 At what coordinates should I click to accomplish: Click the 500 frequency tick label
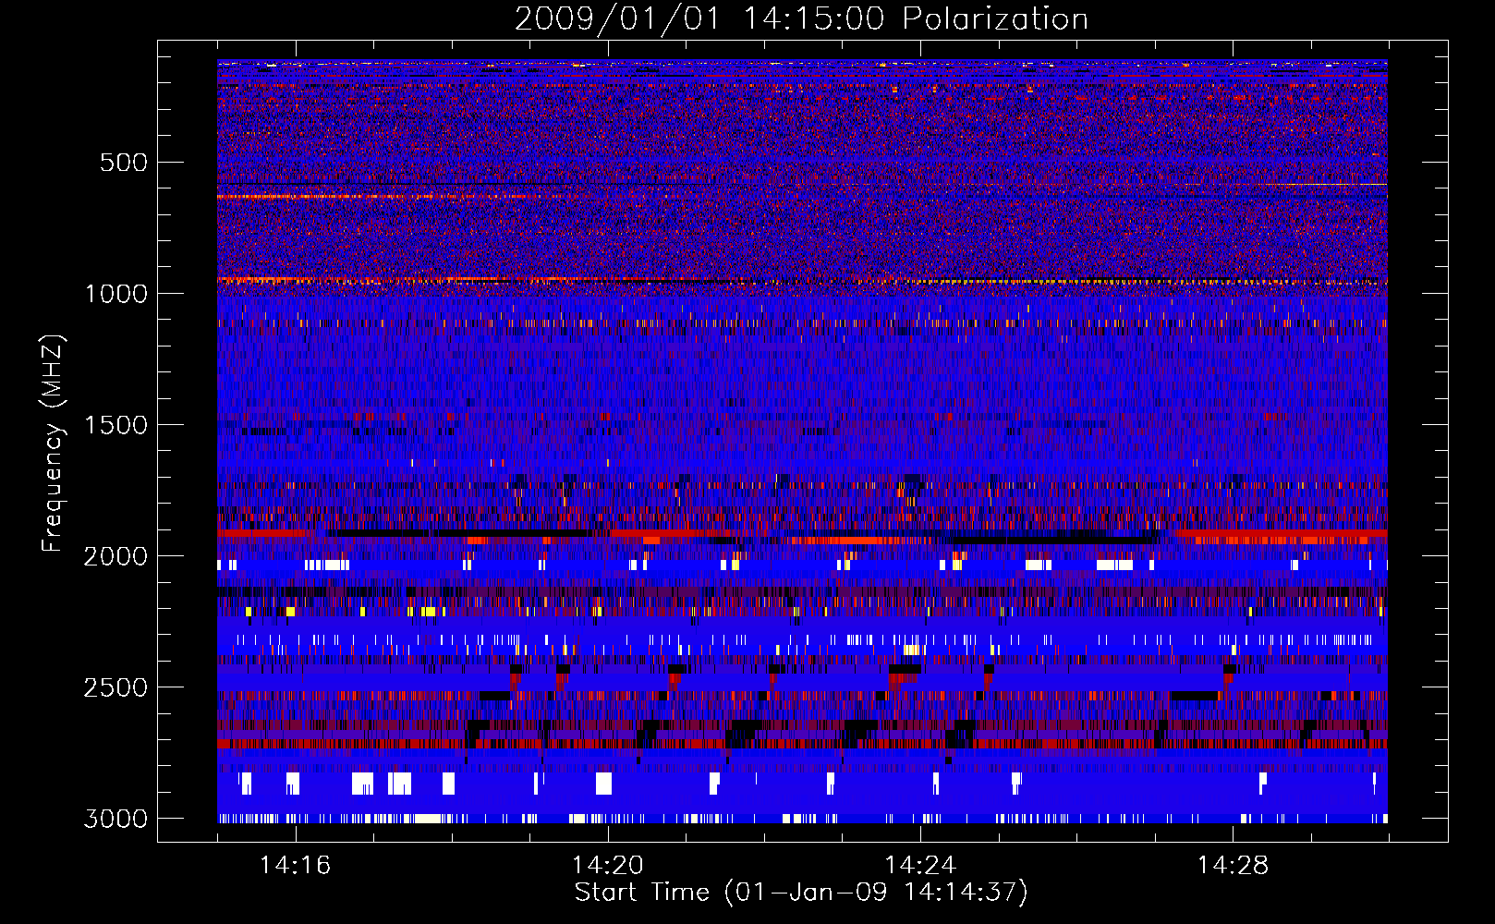pos(124,163)
